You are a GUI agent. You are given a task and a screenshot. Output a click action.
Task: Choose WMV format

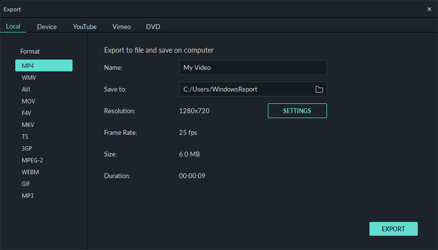pyautogui.click(x=29, y=77)
